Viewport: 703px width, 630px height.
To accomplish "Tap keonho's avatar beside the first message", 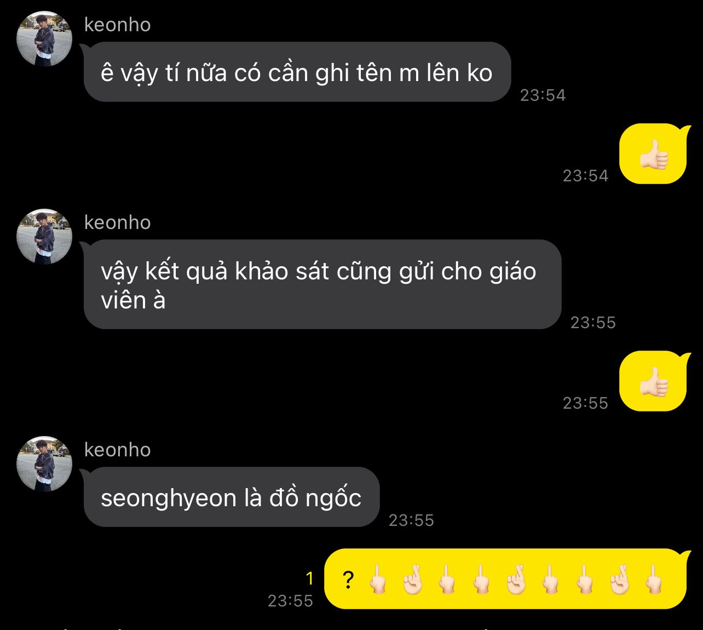I will coord(44,39).
